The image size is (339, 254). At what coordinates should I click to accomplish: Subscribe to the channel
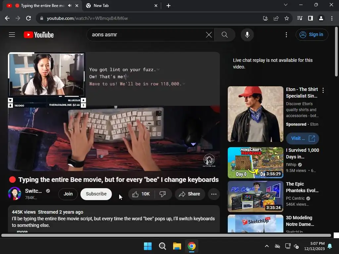click(x=96, y=194)
